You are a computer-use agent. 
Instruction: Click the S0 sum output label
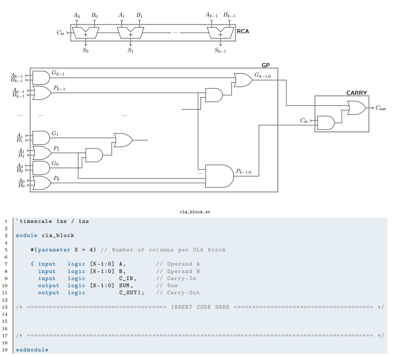[85, 50]
